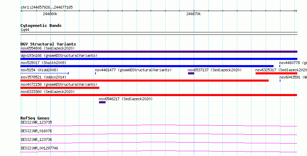Open the nsv6546217 (Sedlazeck2020) label
This screenshot has width=307, height=156.
[x=126, y=99]
